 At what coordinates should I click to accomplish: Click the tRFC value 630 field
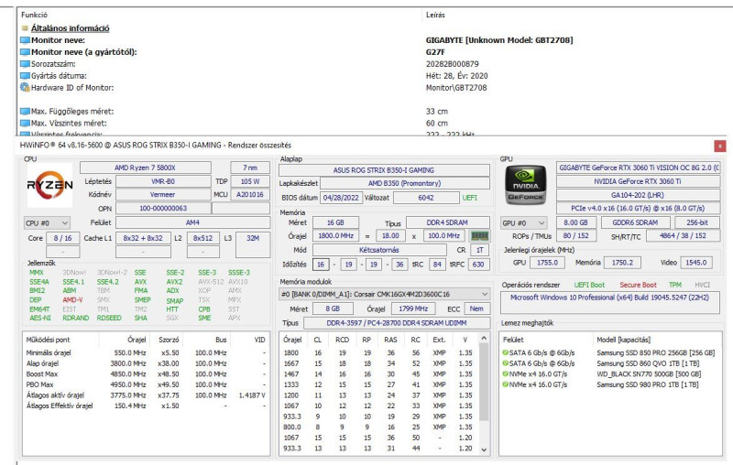(x=477, y=265)
